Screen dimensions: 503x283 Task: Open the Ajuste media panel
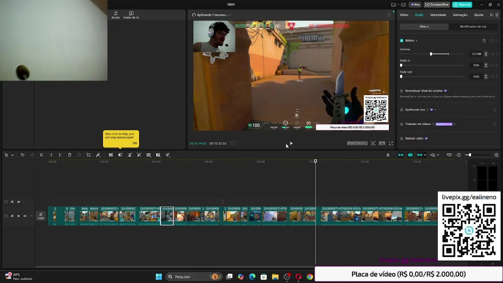click(x=116, y=15)
